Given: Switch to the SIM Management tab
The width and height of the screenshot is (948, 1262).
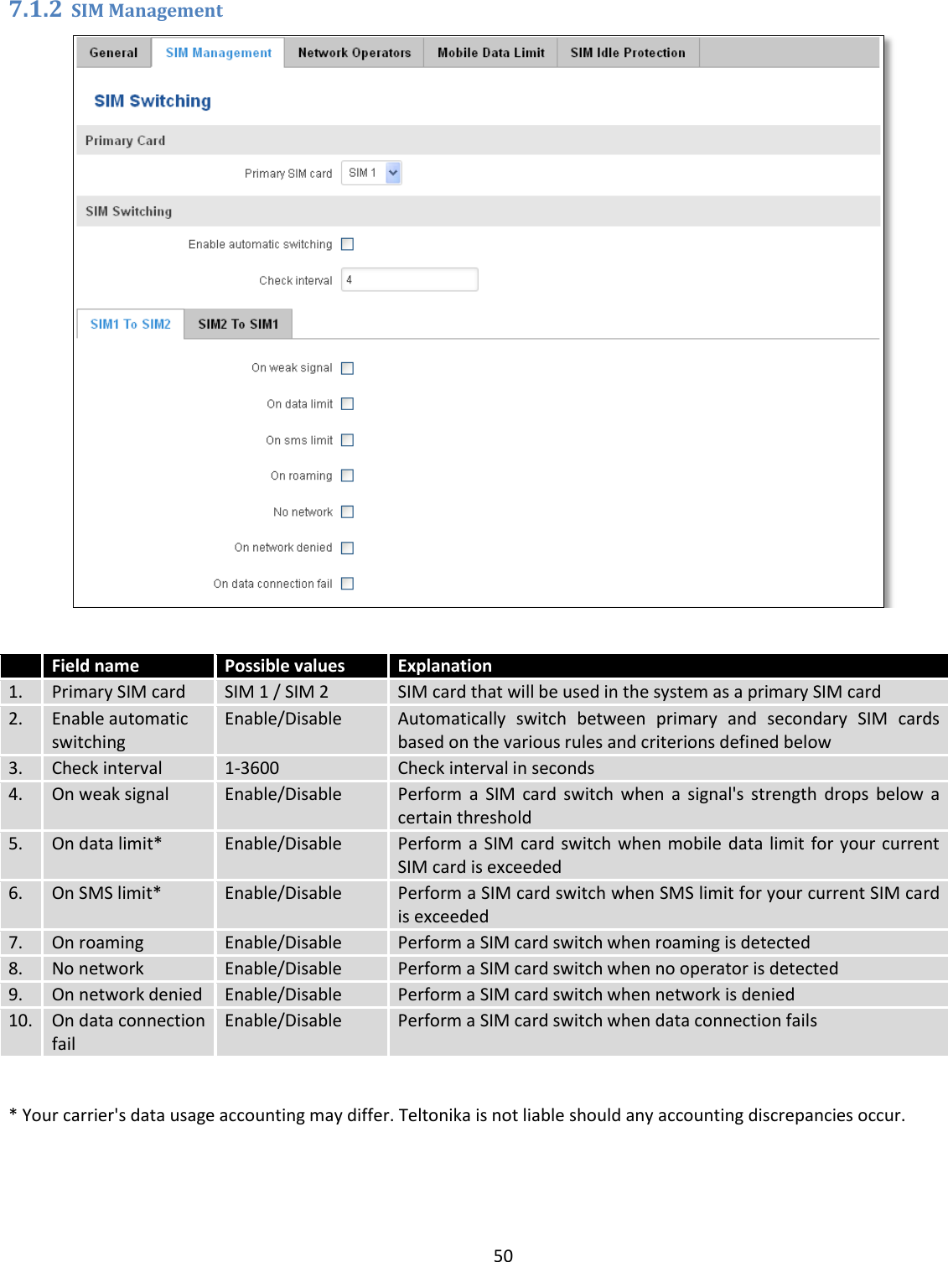Looking at the screenshot, I should [217, 52].
